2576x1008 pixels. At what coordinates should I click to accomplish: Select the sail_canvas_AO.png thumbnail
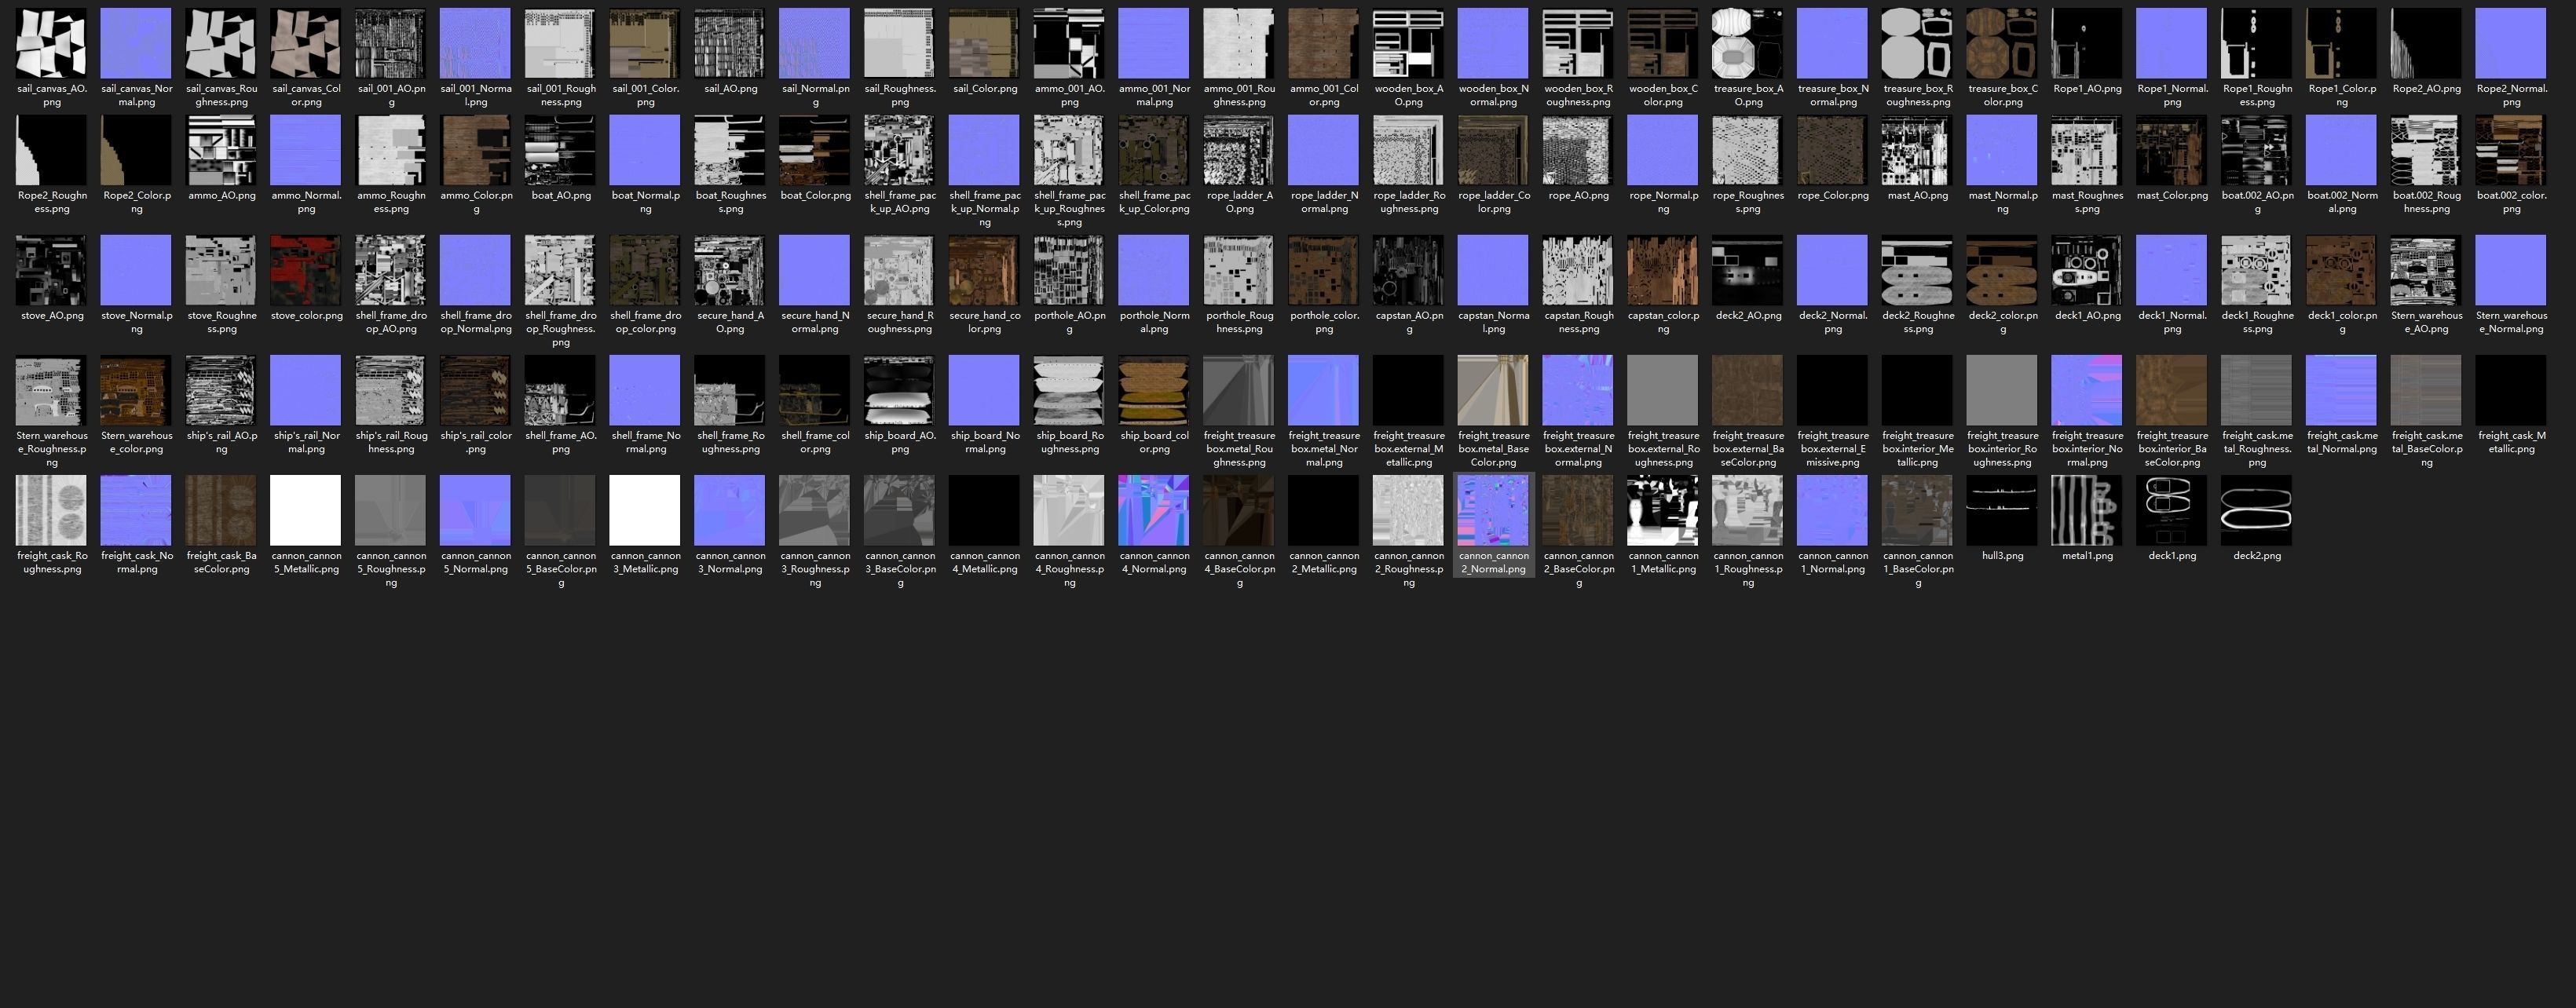pyautogui.click(x=51, y=44)
